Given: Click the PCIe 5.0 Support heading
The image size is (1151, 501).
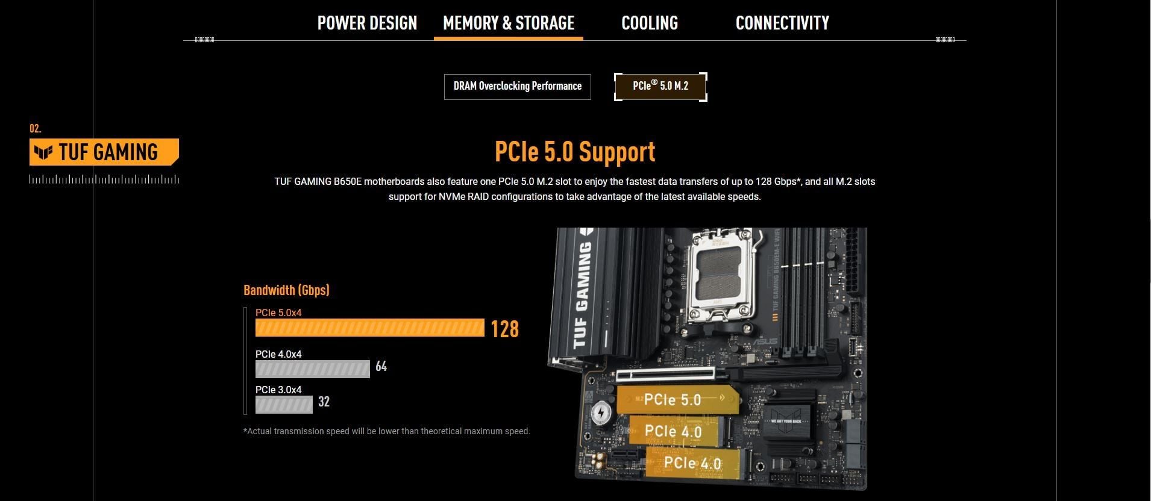Looking at the screenshot, I should click(575, 152).
